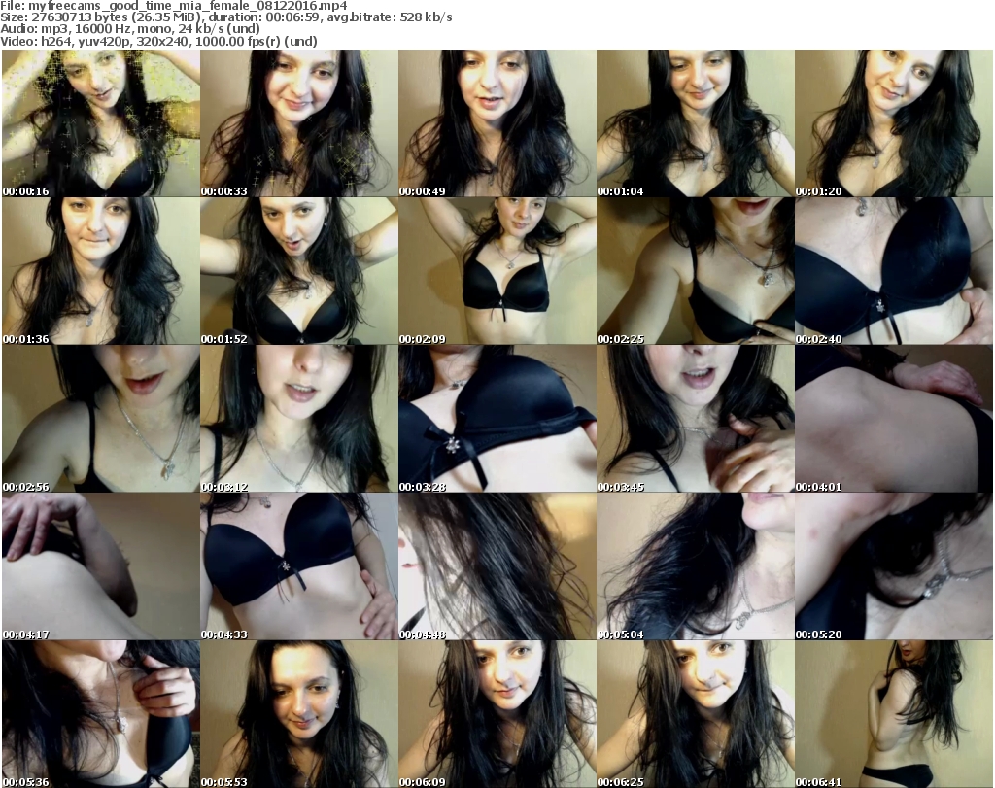Select the thumbnail timestamped 00:06:25
This screenshot has height=788, width=995.
[695, 714]
